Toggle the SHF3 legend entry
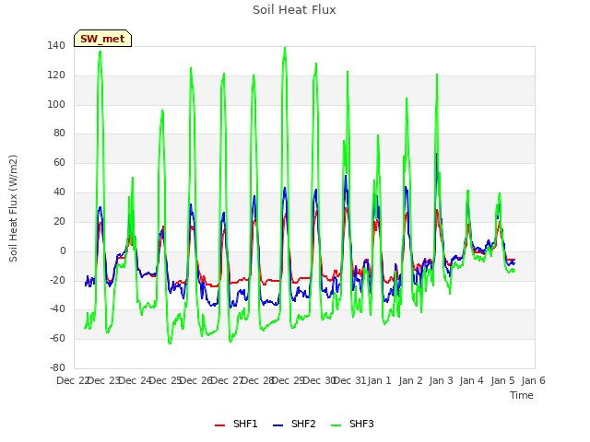This screenshot has height=442, width=590. pyautogui.click(x=352, y=424)
